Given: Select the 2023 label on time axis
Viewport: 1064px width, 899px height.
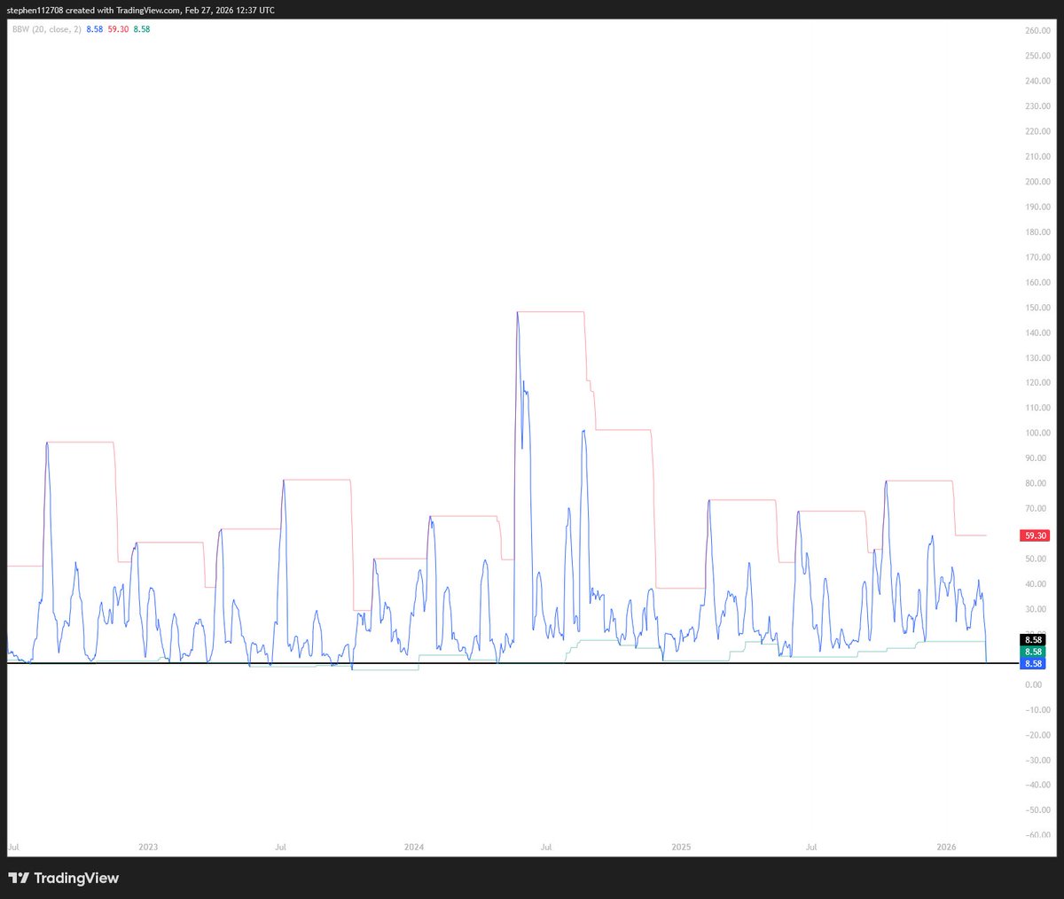Looking at the screenshot, I should tap(148, 847).
